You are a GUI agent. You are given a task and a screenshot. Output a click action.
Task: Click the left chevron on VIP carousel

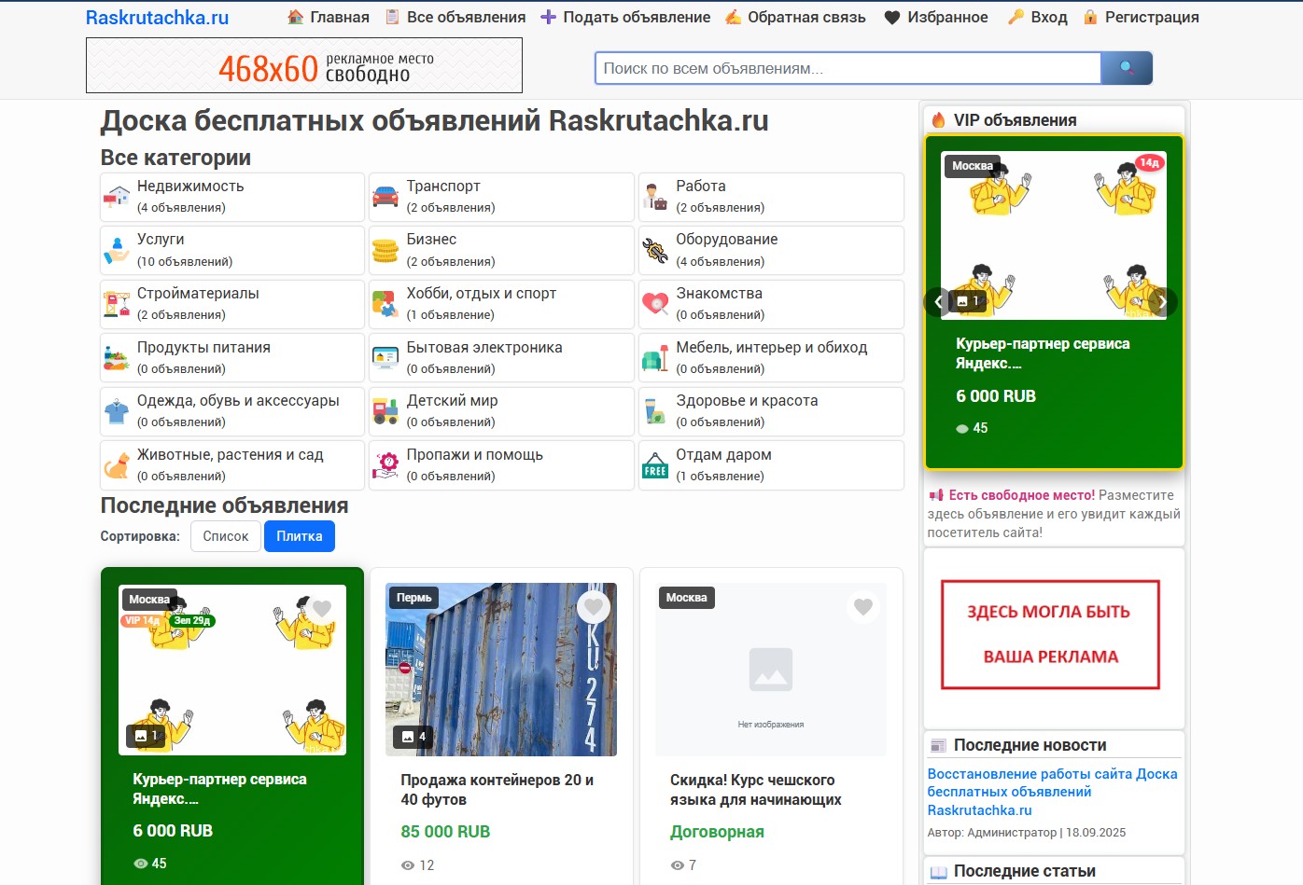[938, 302]
